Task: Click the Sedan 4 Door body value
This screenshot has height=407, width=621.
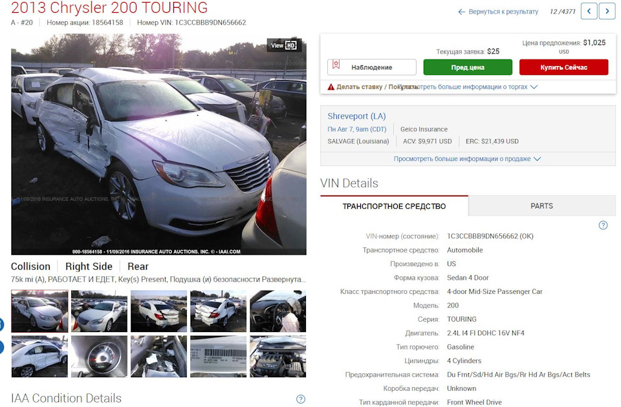Action: pos(468,278)
